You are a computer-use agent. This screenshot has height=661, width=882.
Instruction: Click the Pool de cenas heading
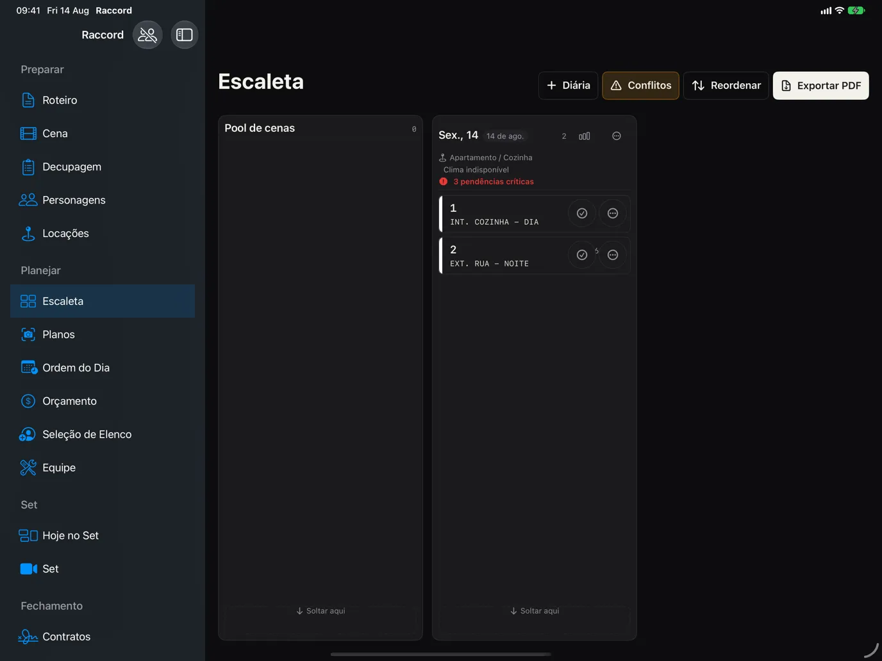[x=260, y=128]
